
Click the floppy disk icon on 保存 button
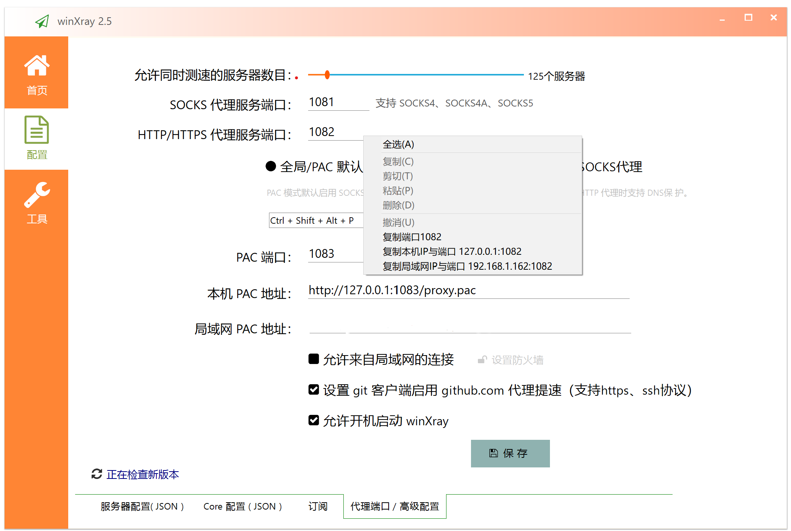[x=494, y=453]
